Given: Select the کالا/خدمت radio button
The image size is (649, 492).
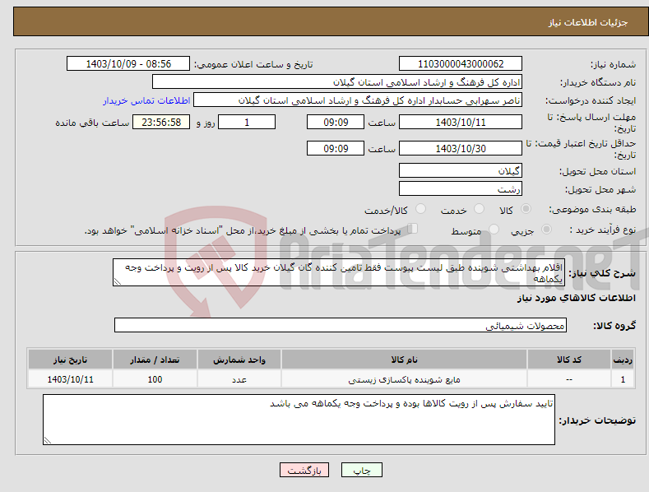Looking at the screenshot, I should click(420, 209).
